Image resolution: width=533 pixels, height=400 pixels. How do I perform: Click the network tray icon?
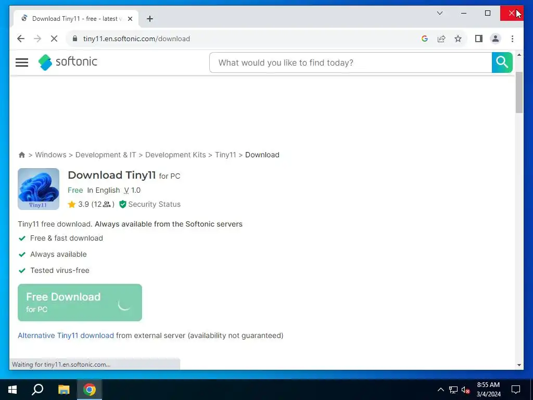pyautogui.click(x=453, y=390)
